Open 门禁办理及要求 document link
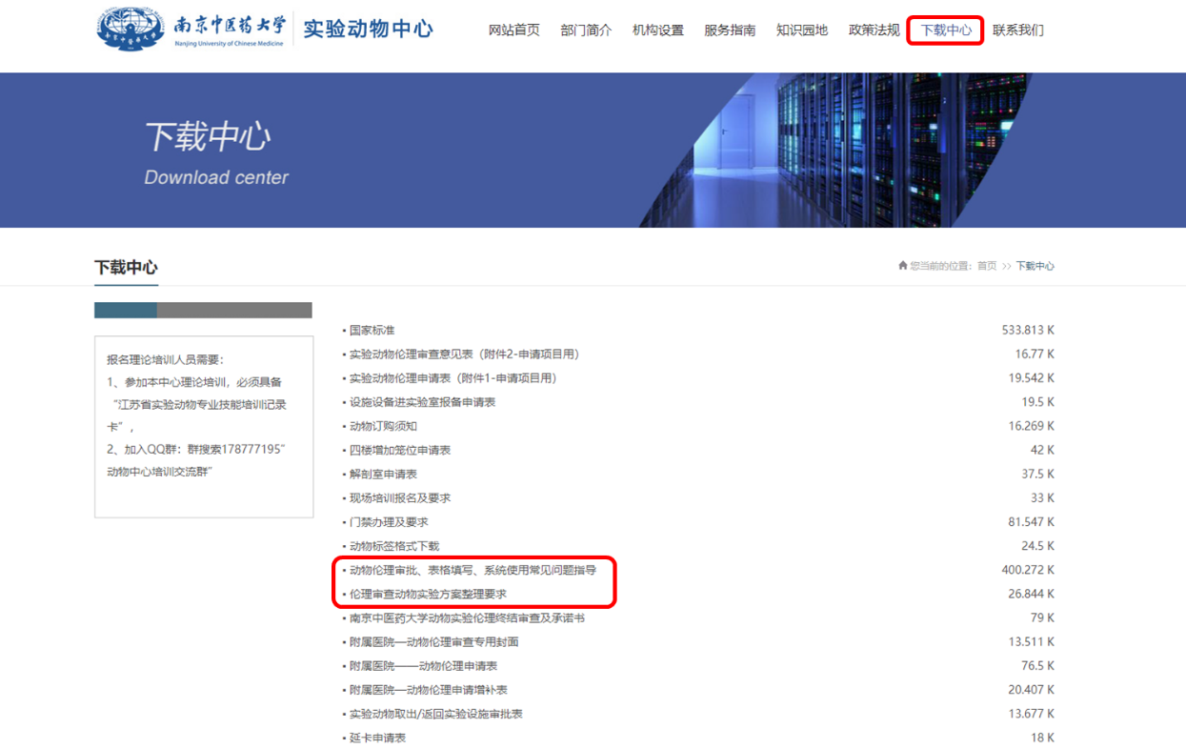 (389, 522)
